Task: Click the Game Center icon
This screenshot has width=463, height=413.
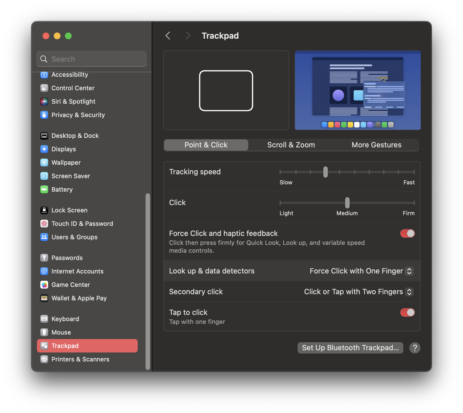Action: tap(44, 285)
